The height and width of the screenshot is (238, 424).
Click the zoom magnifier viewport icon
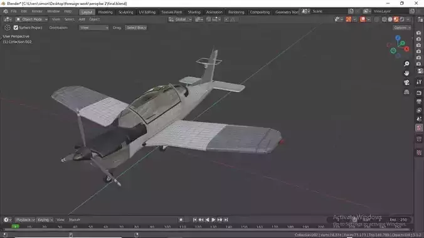point(406,64)
